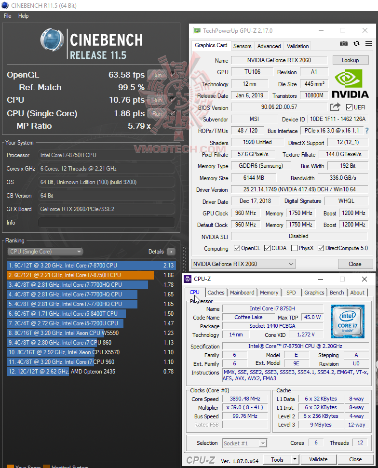Switch to the Graphics tab in CPU-Z
This screenshot has height=468, width=378.
[x=314, y=293]
